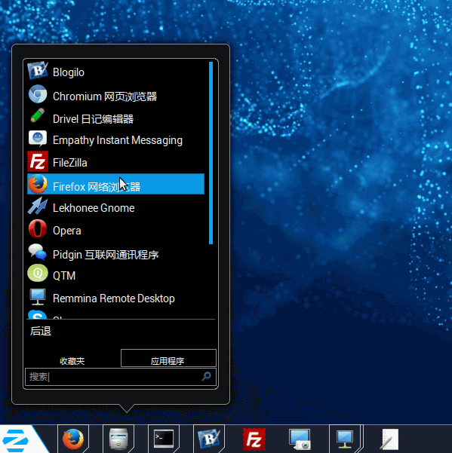Launch FileZilla from the taskbar
The width and height of the screenshot is (452, 453).
(x=254, y=439)
